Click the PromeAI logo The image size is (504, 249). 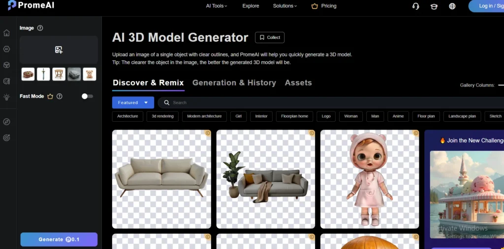[31, 5]
